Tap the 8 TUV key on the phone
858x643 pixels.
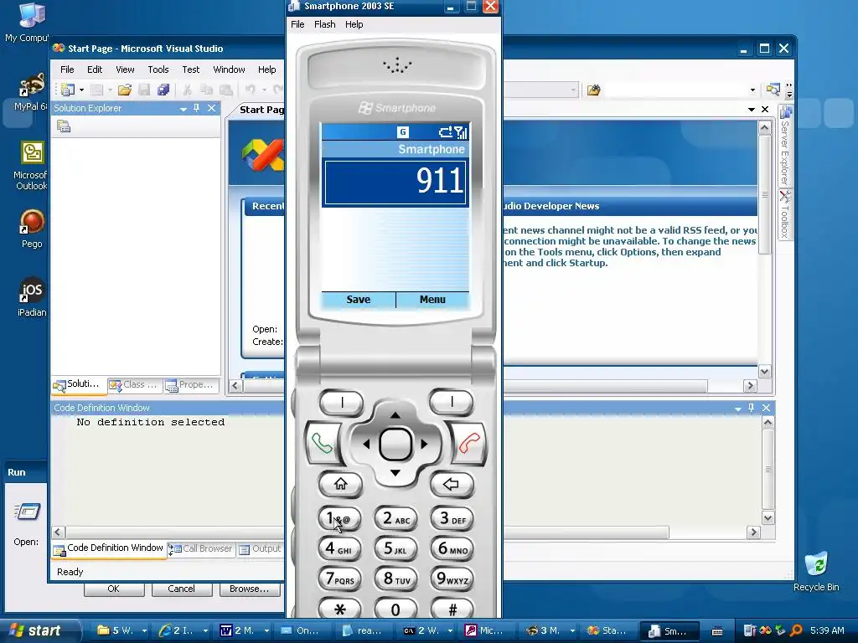(x=395, y=579)
